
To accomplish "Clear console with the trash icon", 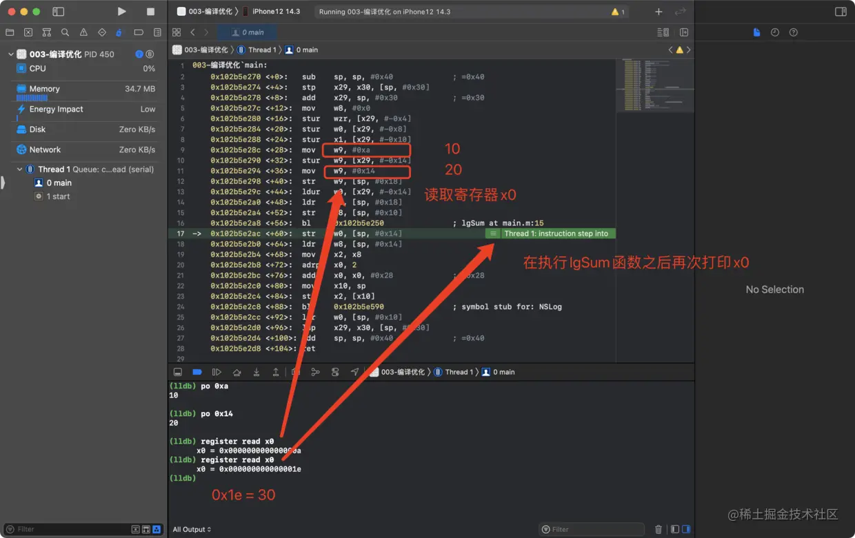I will pos(658,529).
